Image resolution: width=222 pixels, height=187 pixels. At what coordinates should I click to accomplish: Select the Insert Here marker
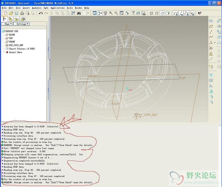coord(14,52)
